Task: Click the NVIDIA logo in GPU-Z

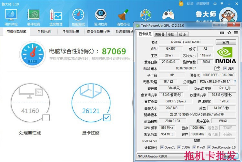Action: tap(226, 55)
